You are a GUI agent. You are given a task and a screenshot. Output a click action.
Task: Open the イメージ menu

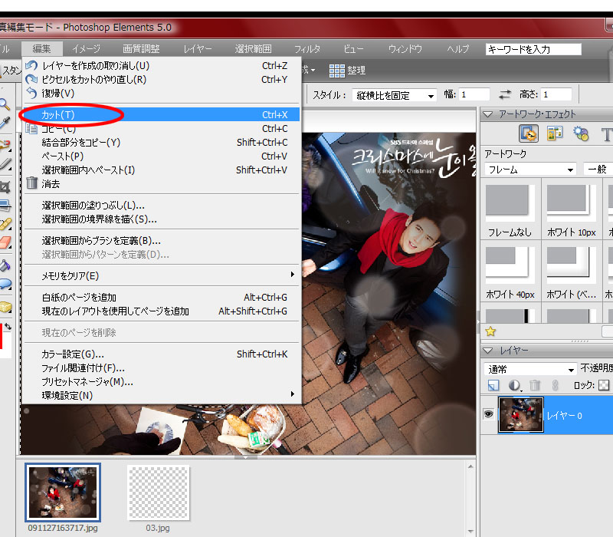click(x=86, y=49)
